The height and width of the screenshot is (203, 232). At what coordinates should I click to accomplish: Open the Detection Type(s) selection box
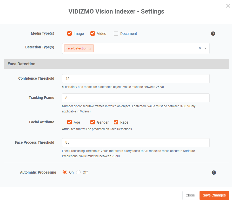(136, 48)
